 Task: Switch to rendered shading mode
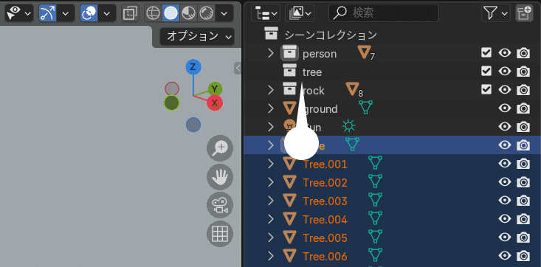pyautogui.click(x=207, y=13)
